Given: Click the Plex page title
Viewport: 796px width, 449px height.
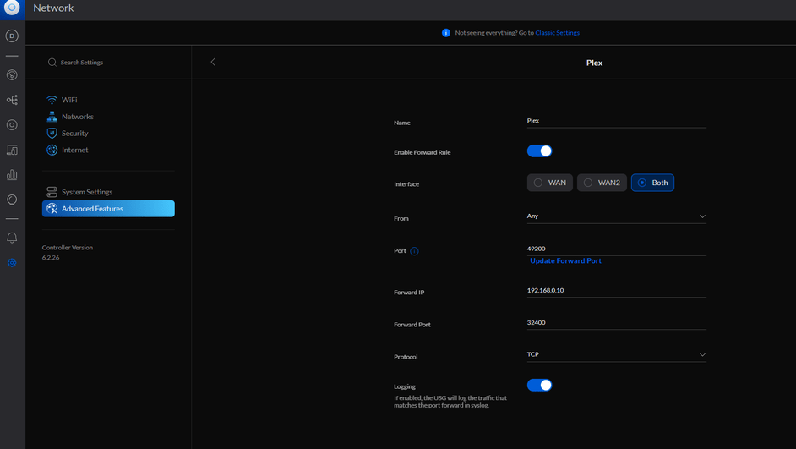Looking at the screenshot, I should [x=594, y=63].
